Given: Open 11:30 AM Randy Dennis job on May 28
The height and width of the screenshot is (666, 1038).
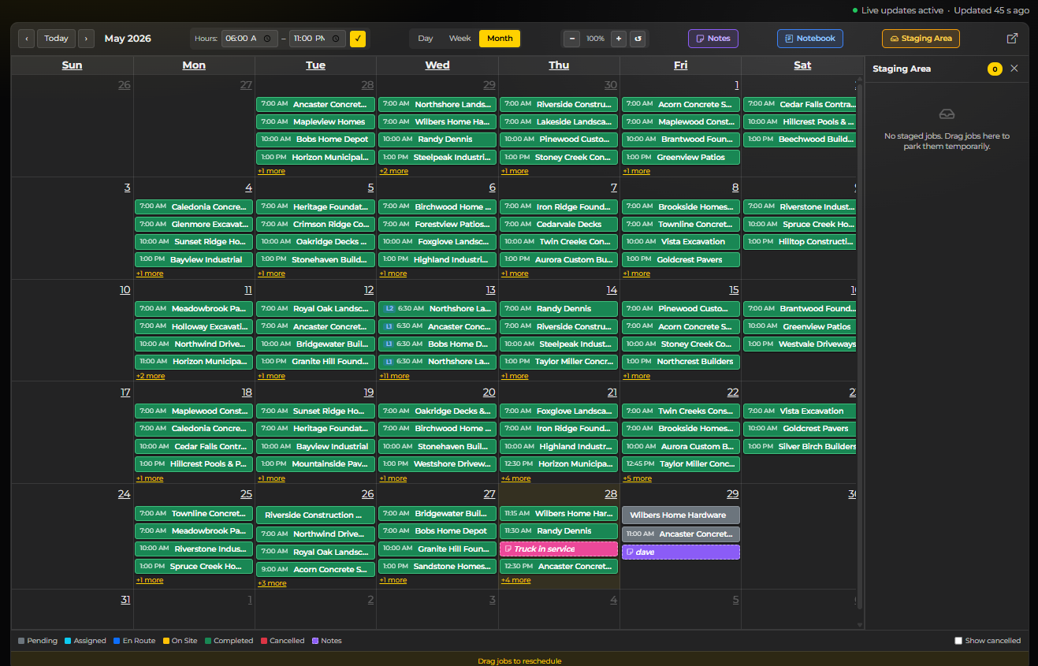Looking at the screenshot, I should (x=559, y=531).
